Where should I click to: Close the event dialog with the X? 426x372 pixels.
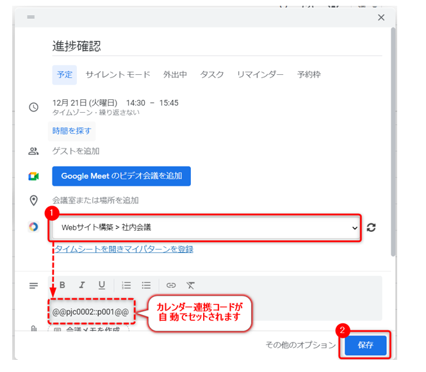coord(381,18)
